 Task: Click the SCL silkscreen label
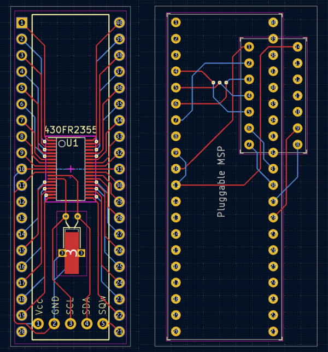[x=70, y=305]
